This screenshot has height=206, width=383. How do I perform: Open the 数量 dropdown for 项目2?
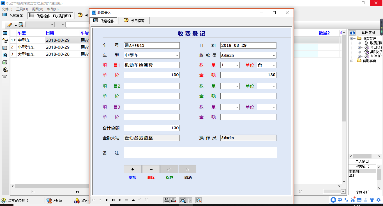click(x=237, y=86)
